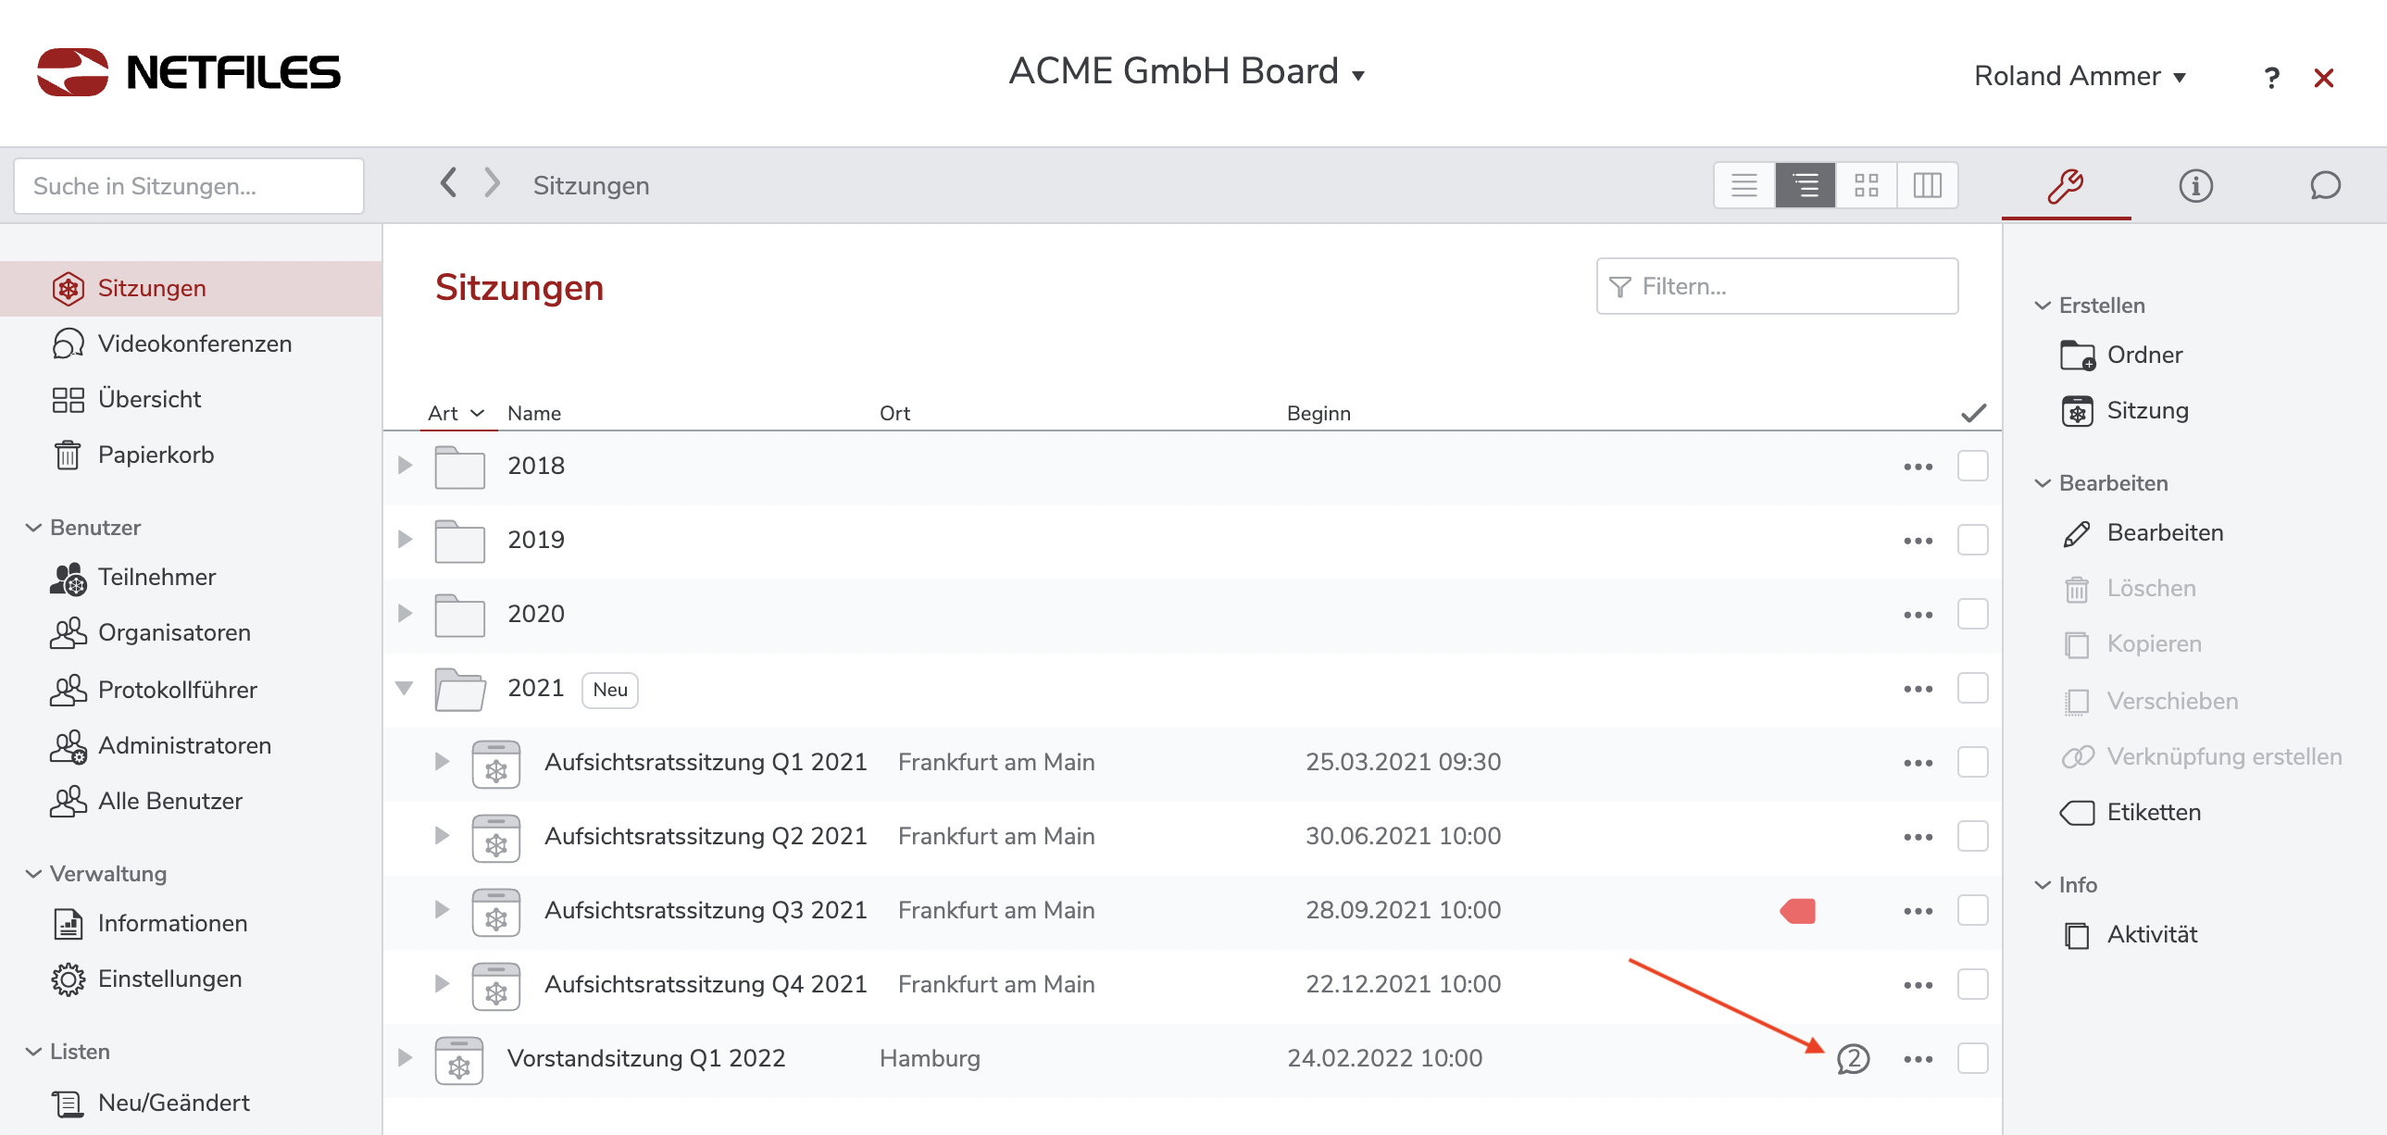The width and height of the screenshot is (2387, 1135).
Task: Create a new Ordner
Action: [2143, 355]
